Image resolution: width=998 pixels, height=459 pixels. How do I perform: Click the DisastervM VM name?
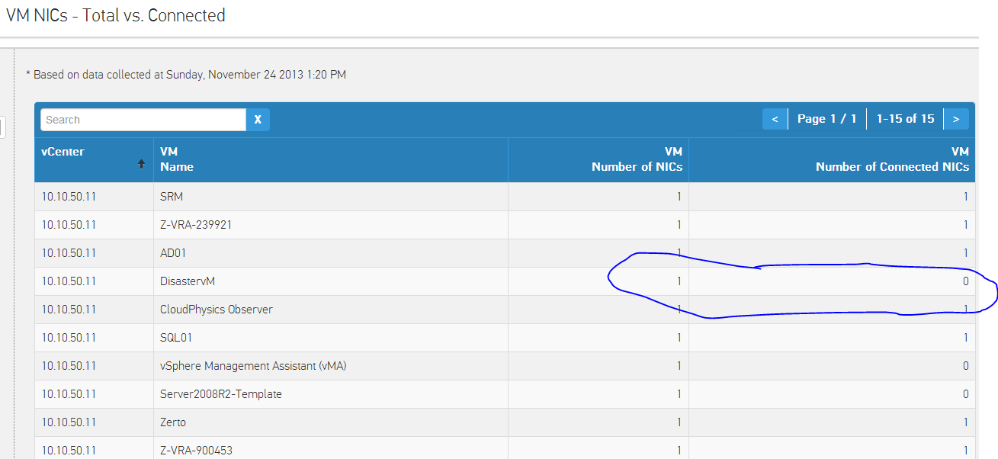[188, 281]
